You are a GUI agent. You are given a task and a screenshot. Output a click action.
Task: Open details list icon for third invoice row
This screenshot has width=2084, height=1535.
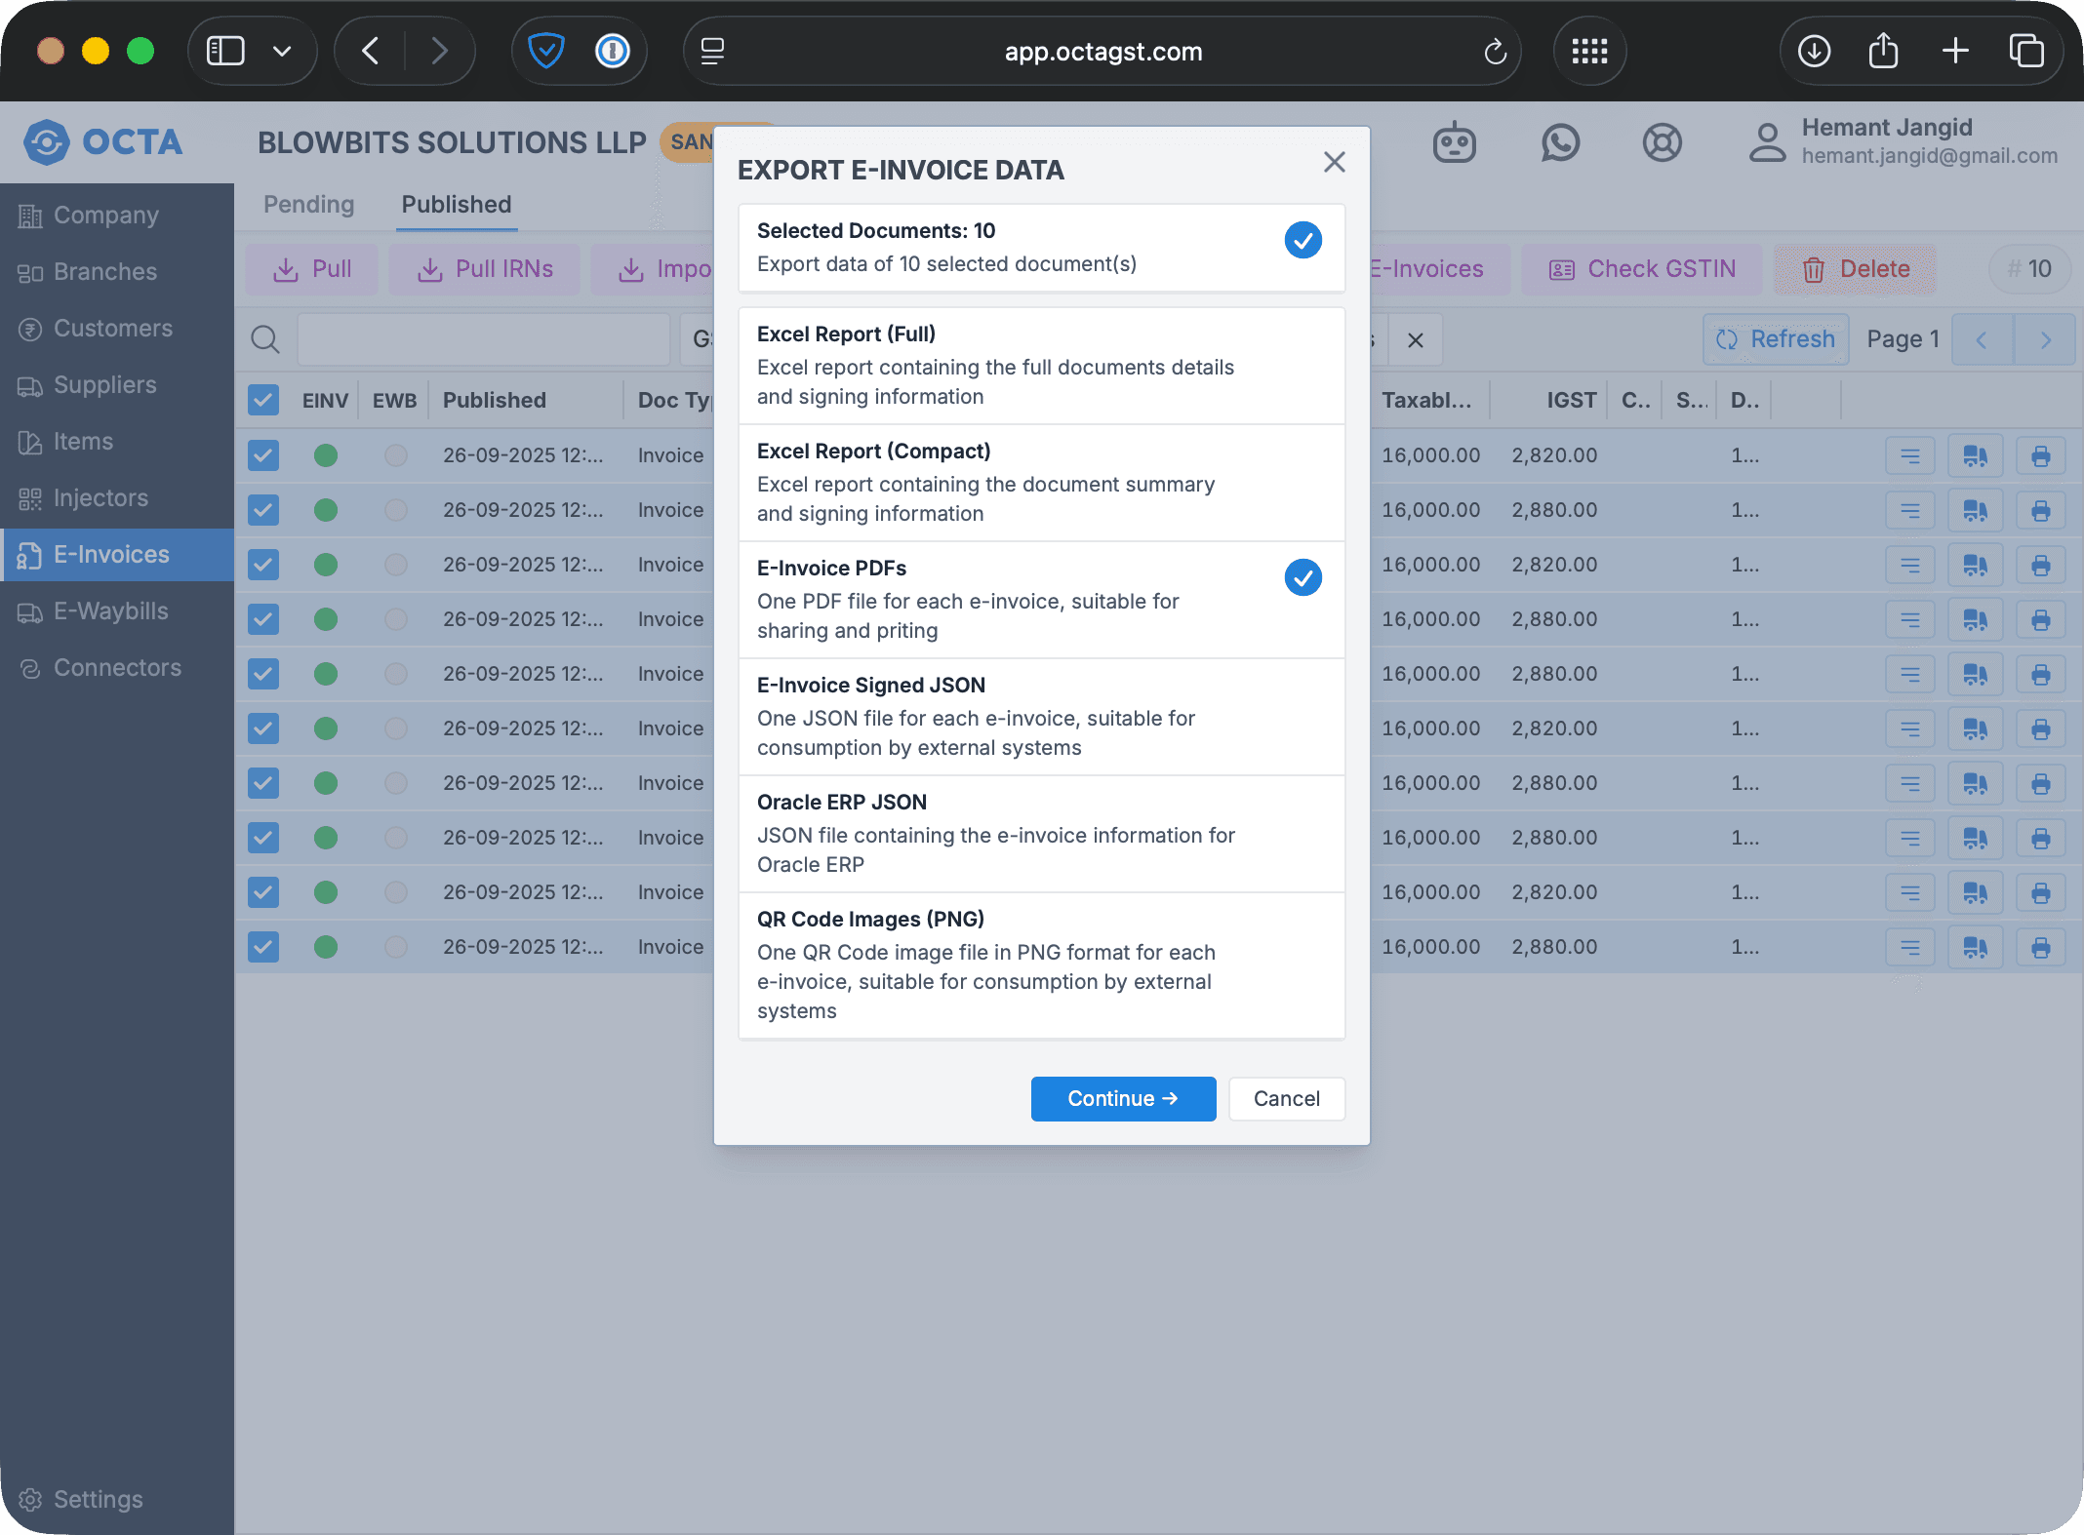[x=1909, y=565]
